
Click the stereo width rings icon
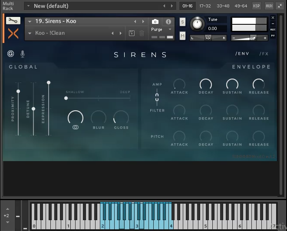(76, 127)
